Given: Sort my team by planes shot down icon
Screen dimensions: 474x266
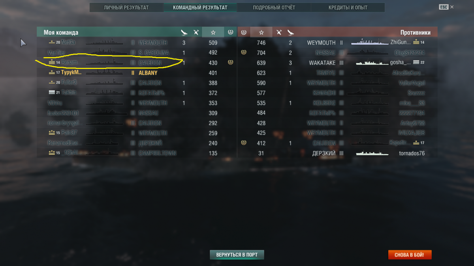Looking at the screenshot, I should point(196,32).
